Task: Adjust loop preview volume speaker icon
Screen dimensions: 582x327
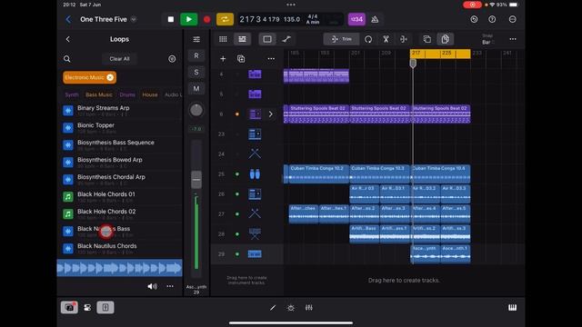Action: click(152, 286)
